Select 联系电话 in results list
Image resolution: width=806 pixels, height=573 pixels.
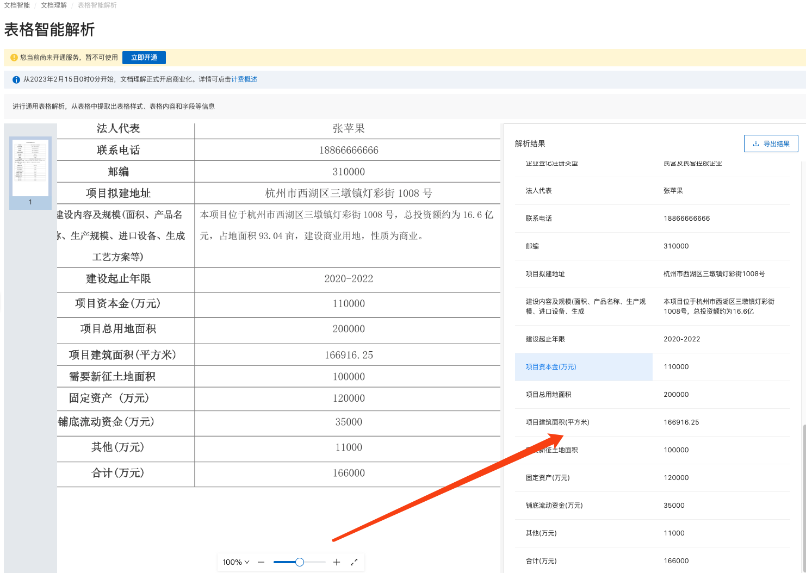(x=539, y=219)
